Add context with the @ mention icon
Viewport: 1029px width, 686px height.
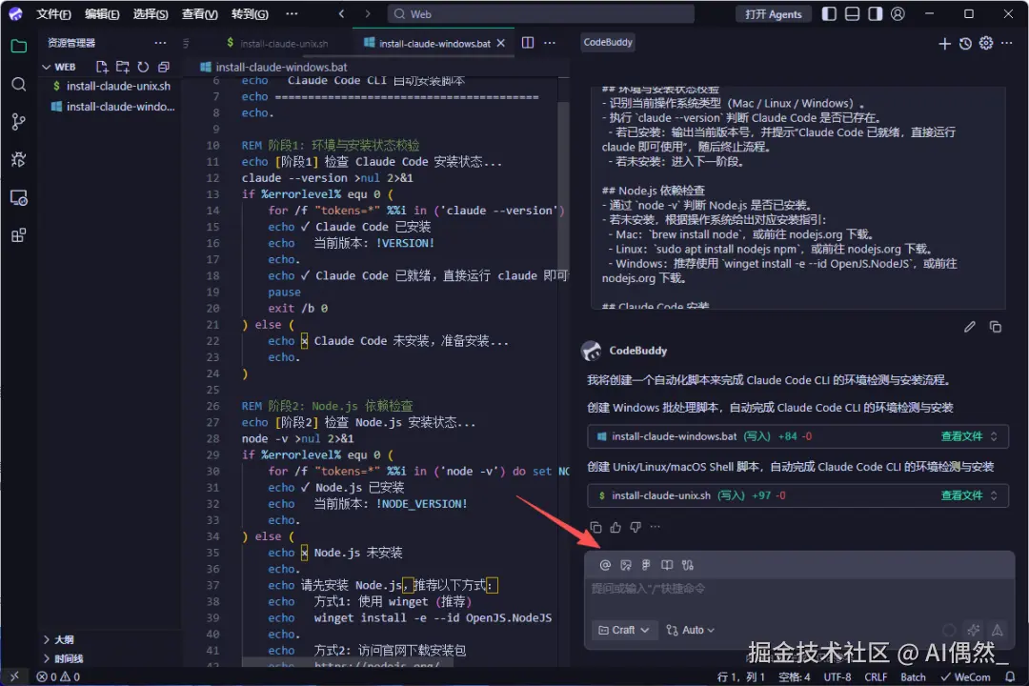(x=605, y=565)
